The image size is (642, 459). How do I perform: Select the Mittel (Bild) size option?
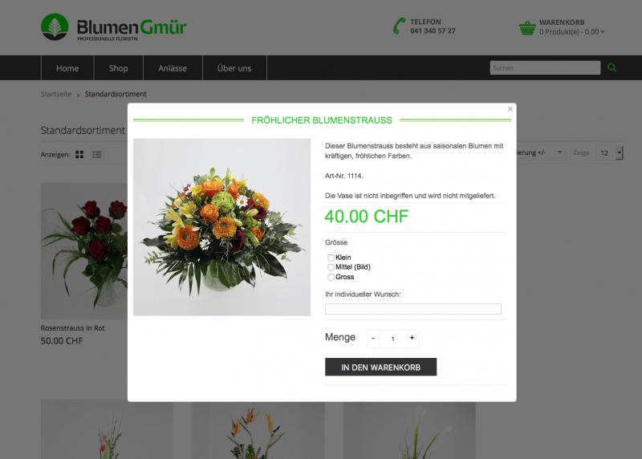coord(331,267)
